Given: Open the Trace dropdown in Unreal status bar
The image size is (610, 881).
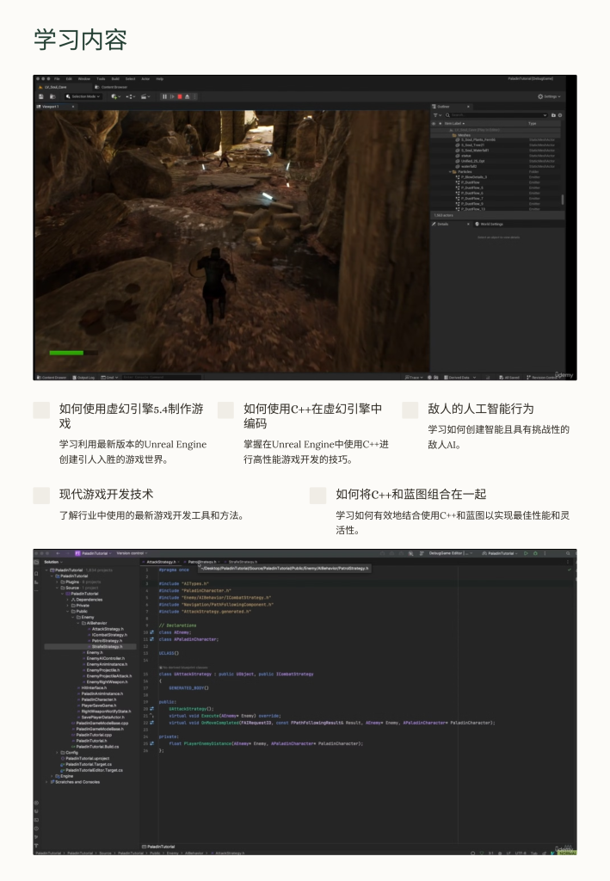Looking at the screenshot, I should point(414,378).
